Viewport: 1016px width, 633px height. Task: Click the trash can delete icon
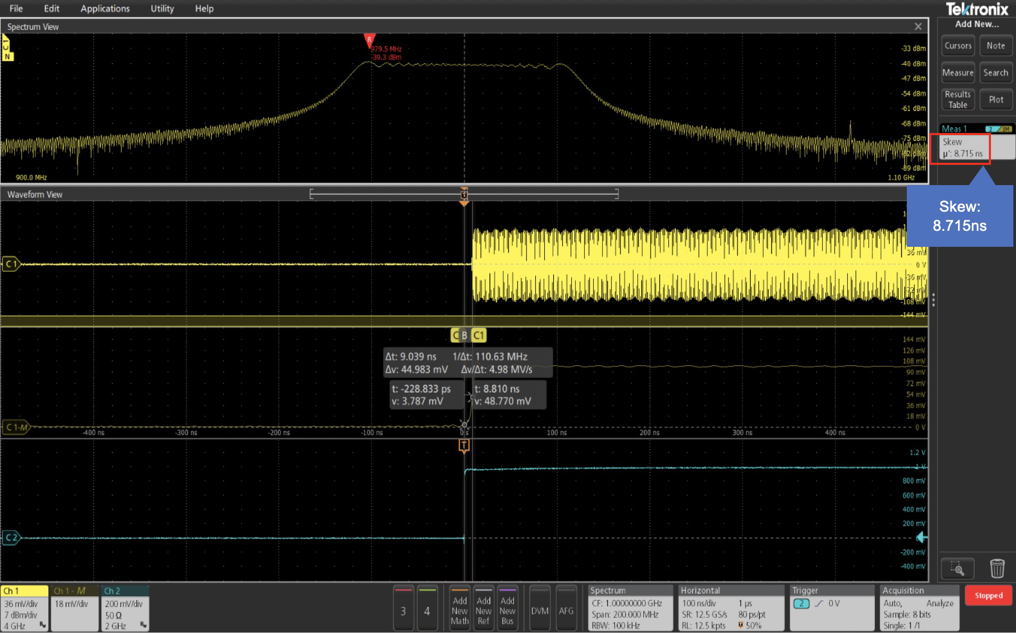tap(997, 568)
